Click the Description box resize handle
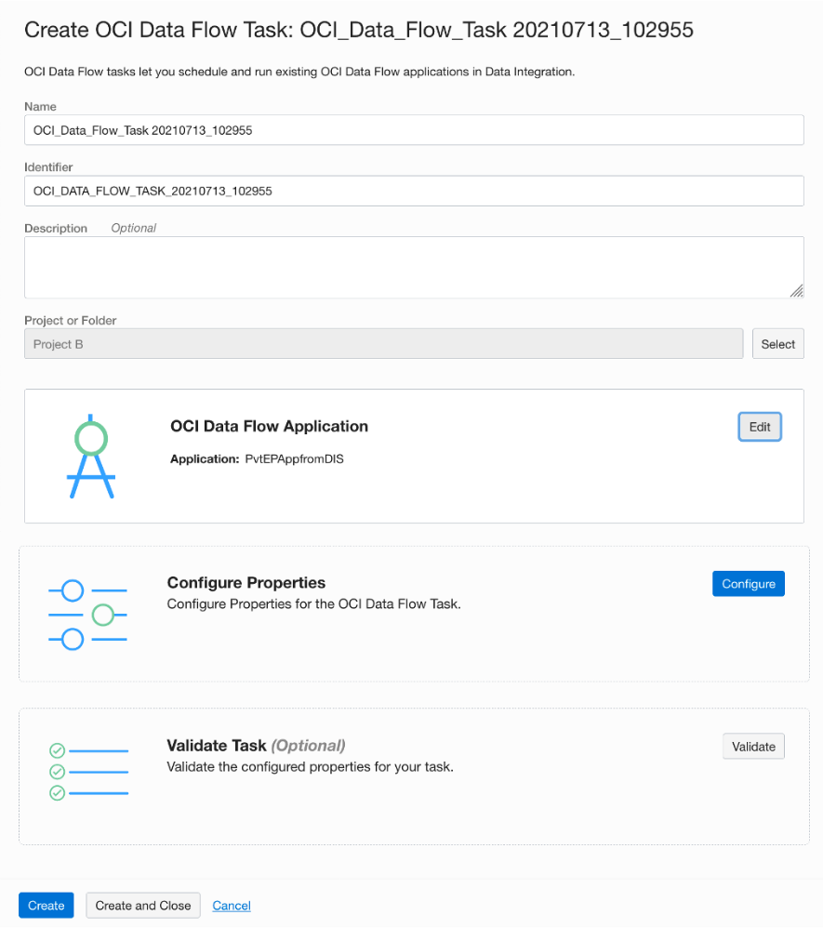 click(x=796, y=290)
